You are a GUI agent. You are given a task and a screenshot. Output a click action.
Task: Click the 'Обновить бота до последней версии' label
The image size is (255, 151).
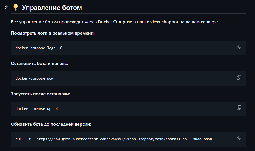point(51,124)
